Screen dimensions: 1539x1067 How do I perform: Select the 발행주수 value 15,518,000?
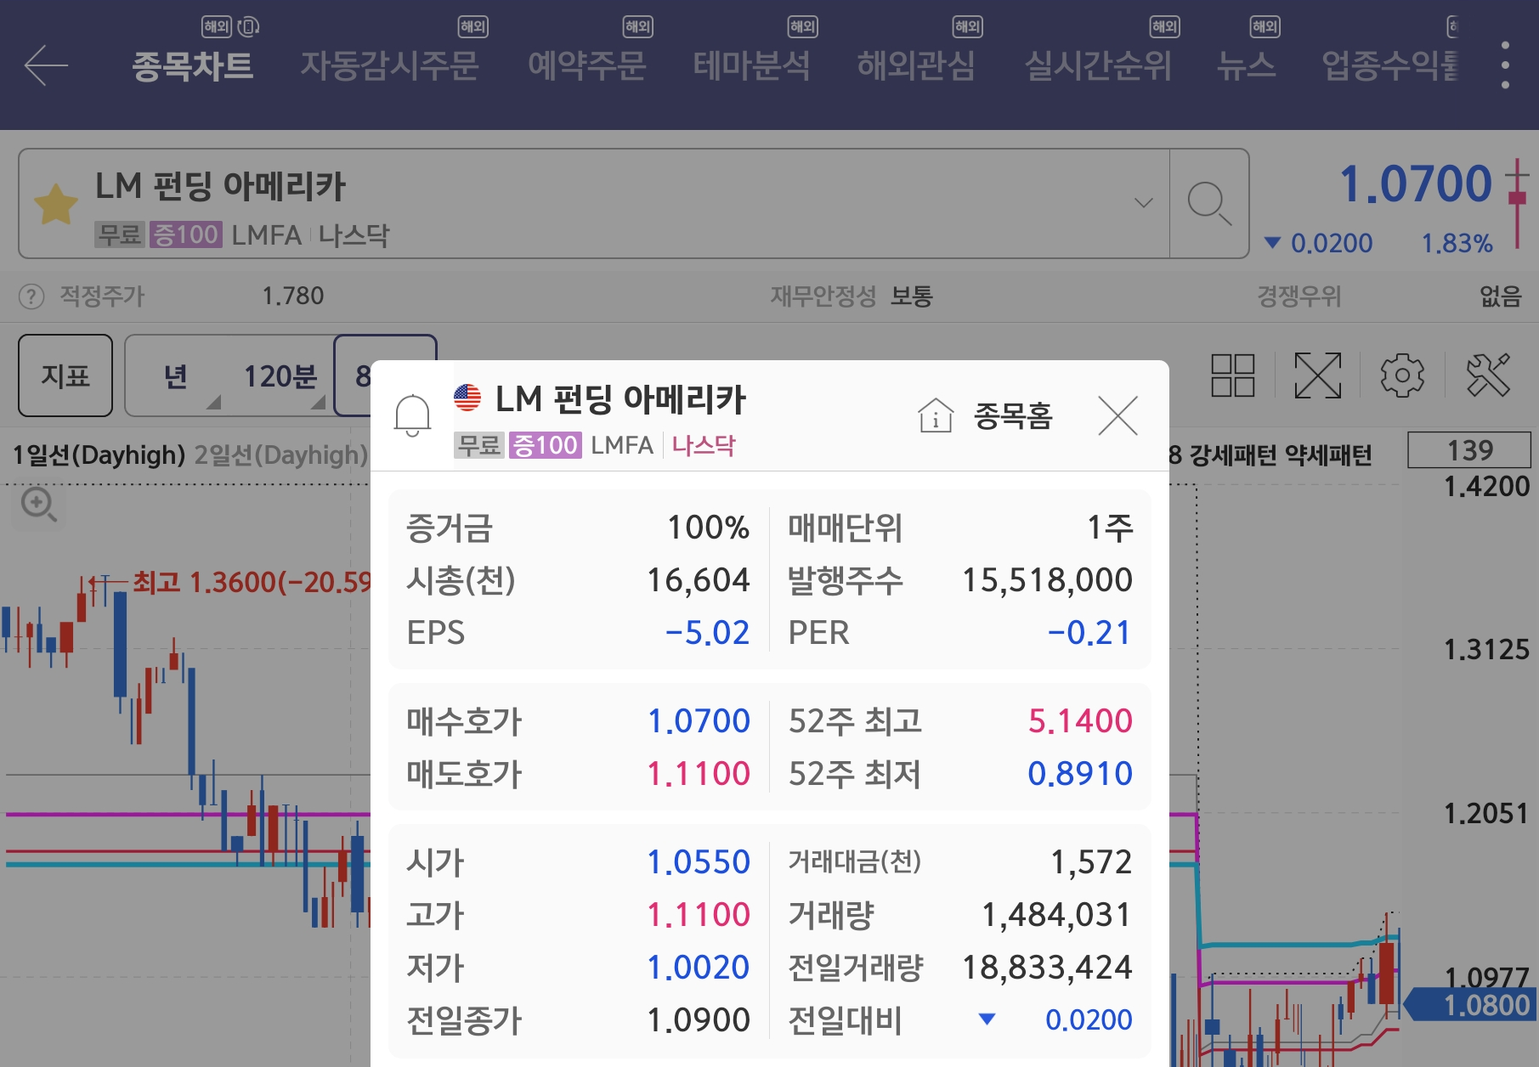point(1047,580)
